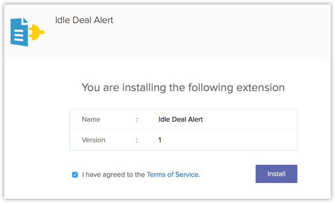Select the Name field label
The width and height of the screenshot is (335, 203).
[91, 120]
